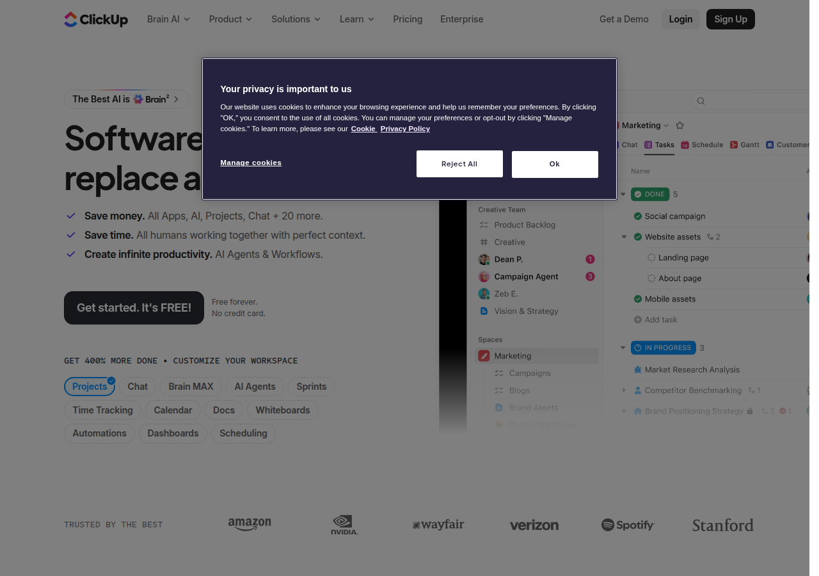This screenshot has width=819, height=576.
Task: Select the Sprints chip
Action: point(312,387)
